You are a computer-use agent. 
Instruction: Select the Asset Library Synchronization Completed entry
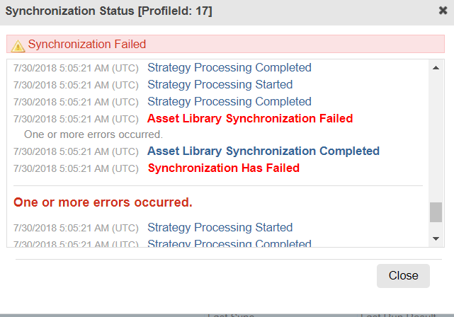[x=263, y=151]
